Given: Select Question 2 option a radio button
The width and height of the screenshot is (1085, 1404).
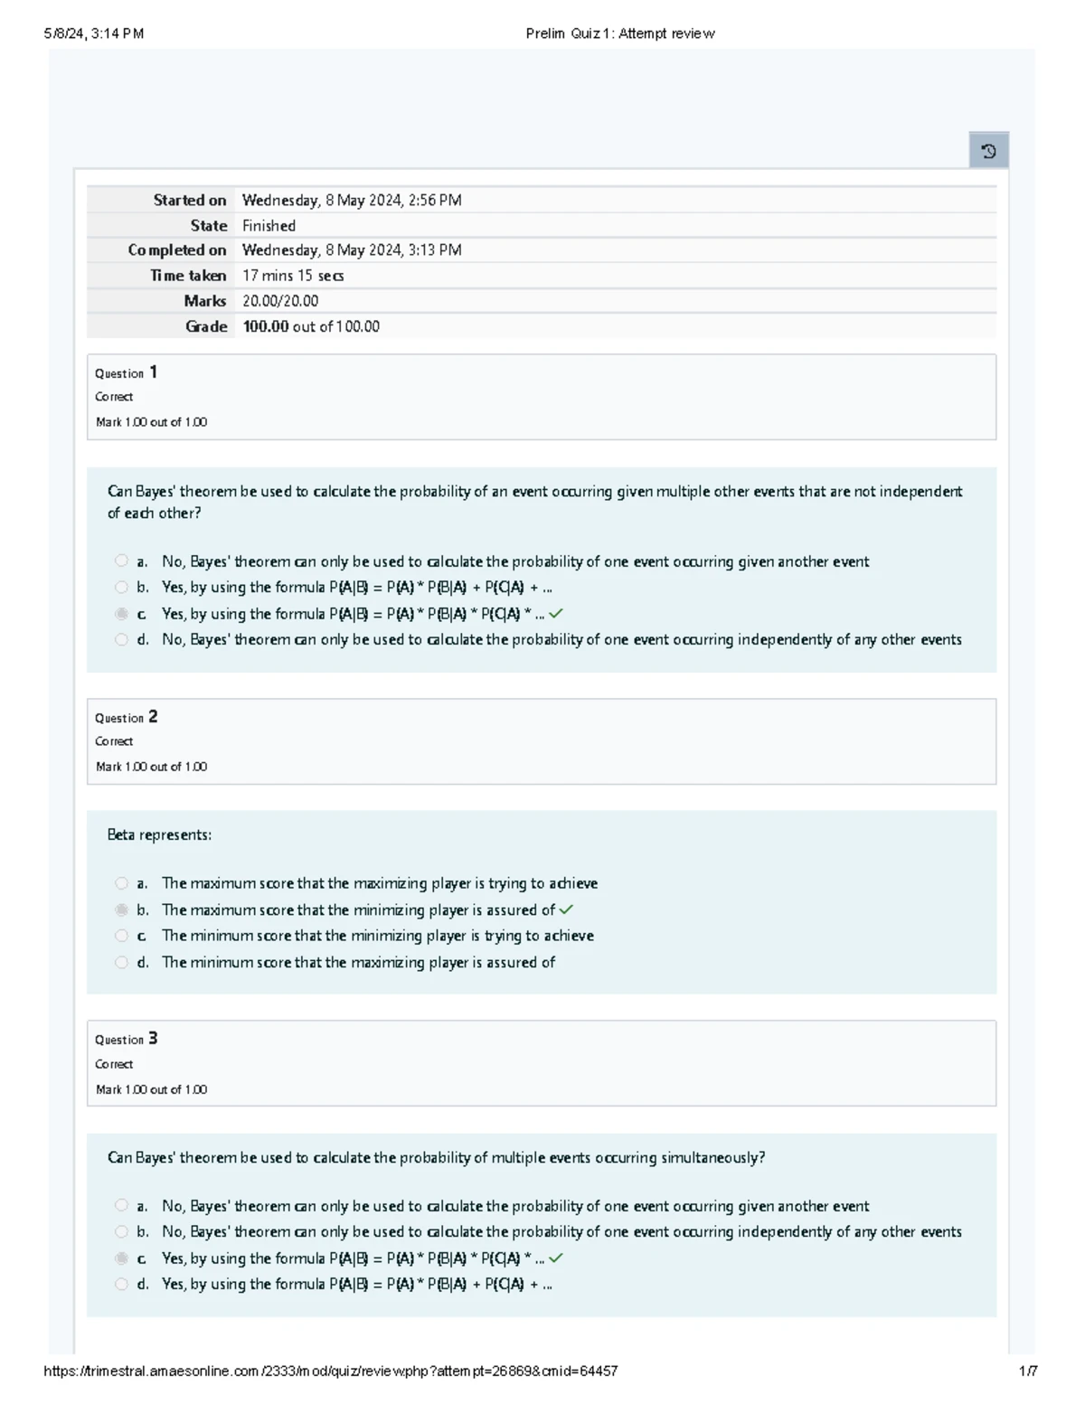Looking at the screenshot, I should [x=121, y=883].
